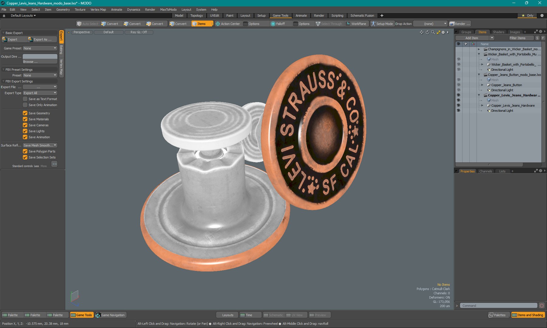Click Browse button for output directory
The image size is (547, 328).
40,62
